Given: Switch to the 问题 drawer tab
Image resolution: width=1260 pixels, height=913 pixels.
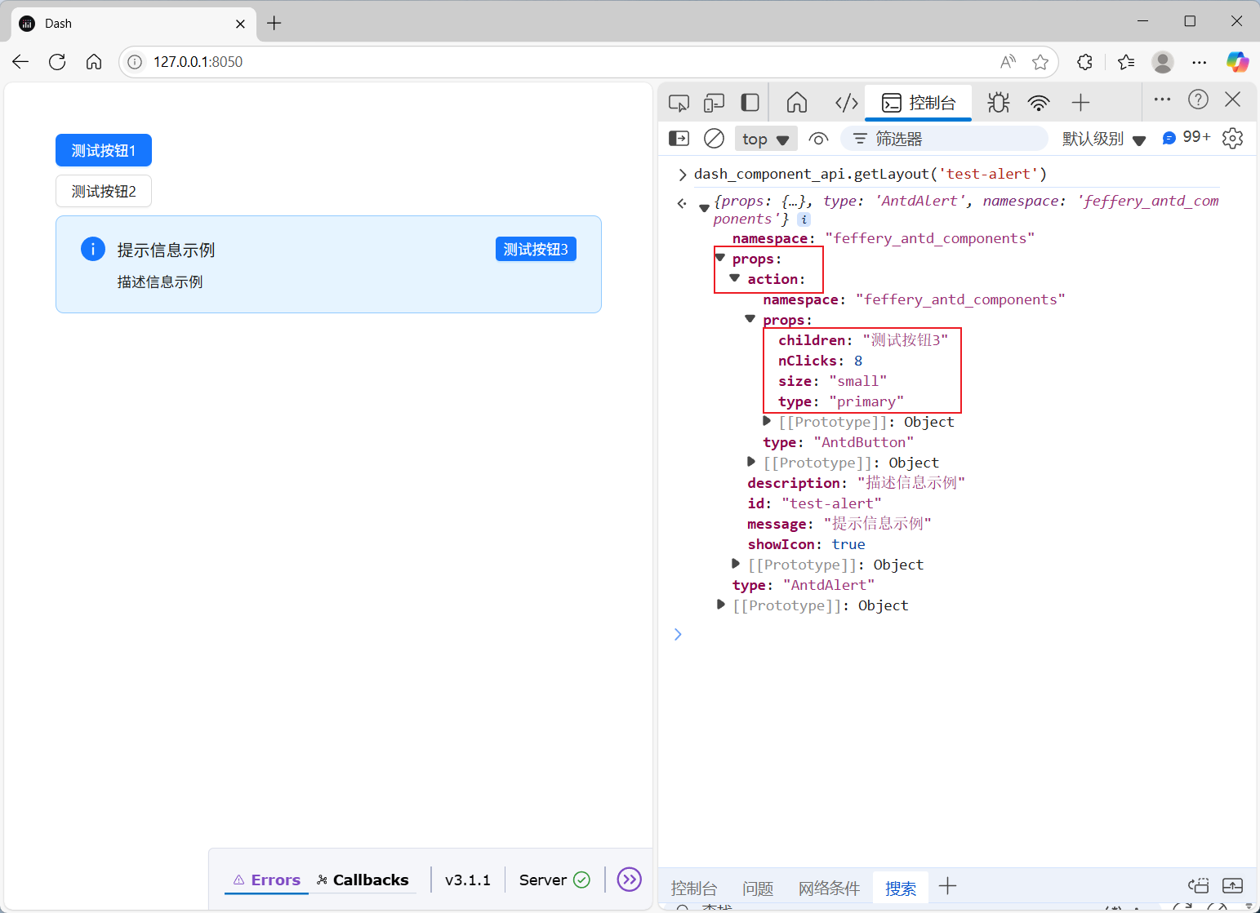Looking at the screenshot, I should [758, 888].
